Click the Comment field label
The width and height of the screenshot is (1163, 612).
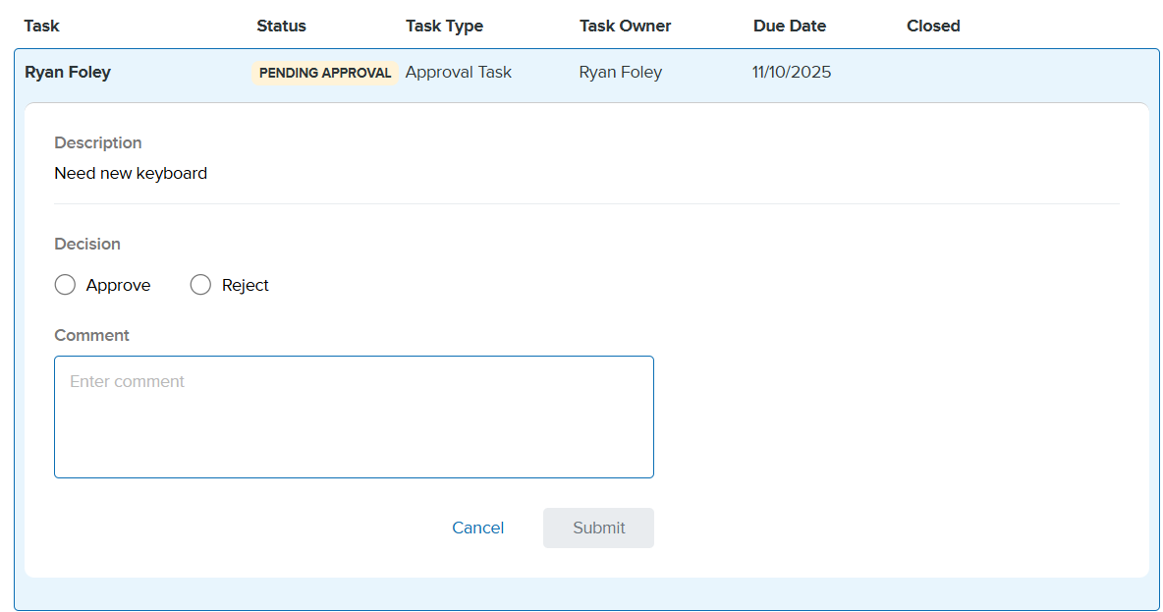[91, 335]
